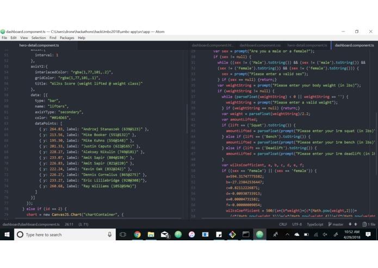The width and height of the screenshot is (378, 268).
Task: Open the View menu
Action: coord(24,38)
